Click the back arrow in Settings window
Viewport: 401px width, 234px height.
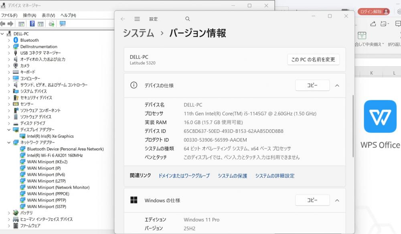123,19
